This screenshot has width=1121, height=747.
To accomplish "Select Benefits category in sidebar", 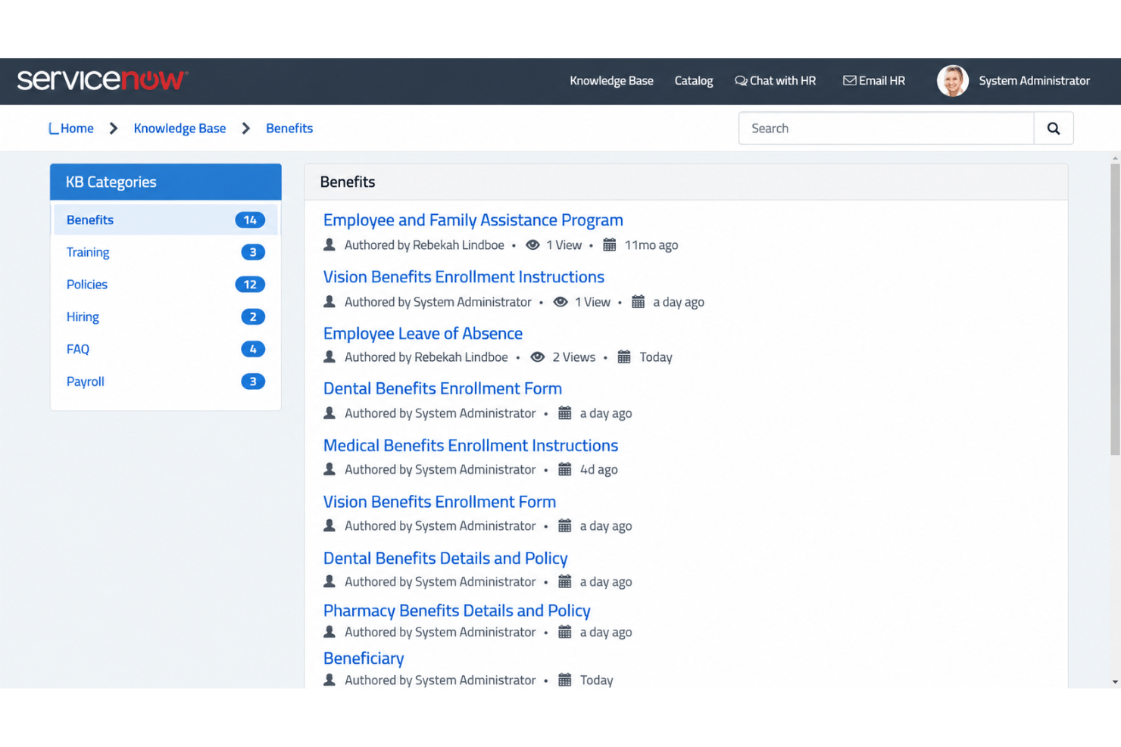I will coord(165,219).
